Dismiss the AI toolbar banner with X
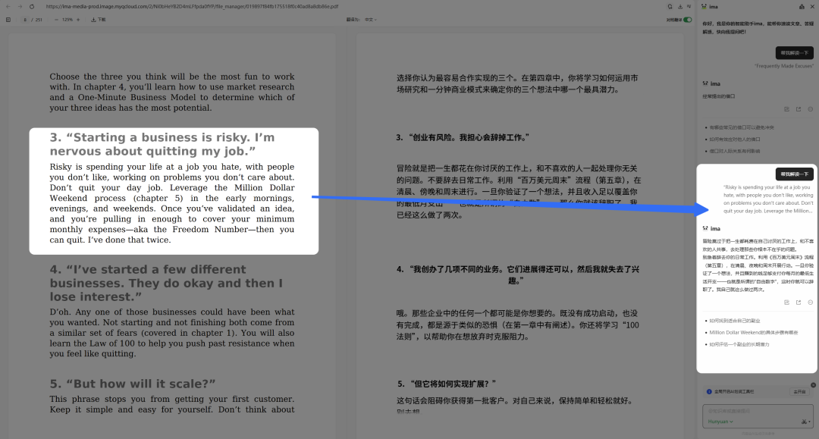This screenshot has width=819, height=439. [813, 385]
